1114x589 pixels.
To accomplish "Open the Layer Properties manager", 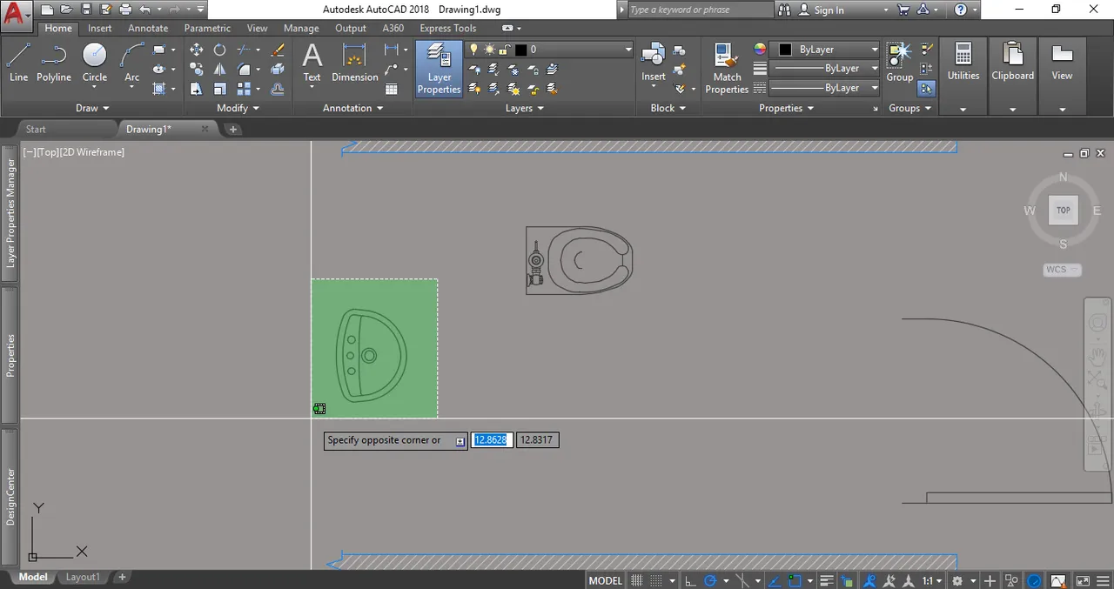I will [440, 69].
